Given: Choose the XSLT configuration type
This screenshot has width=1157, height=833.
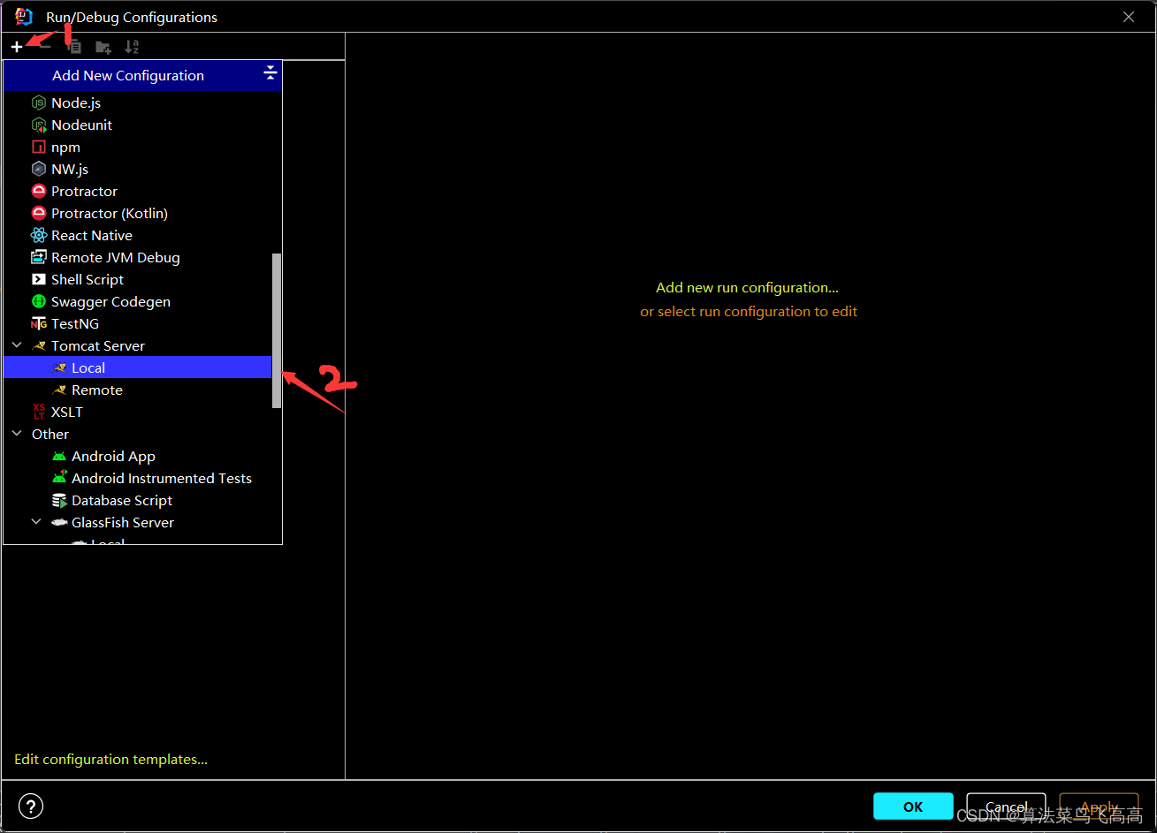Looking at the screenshot, I should click(x=138, y=412).
